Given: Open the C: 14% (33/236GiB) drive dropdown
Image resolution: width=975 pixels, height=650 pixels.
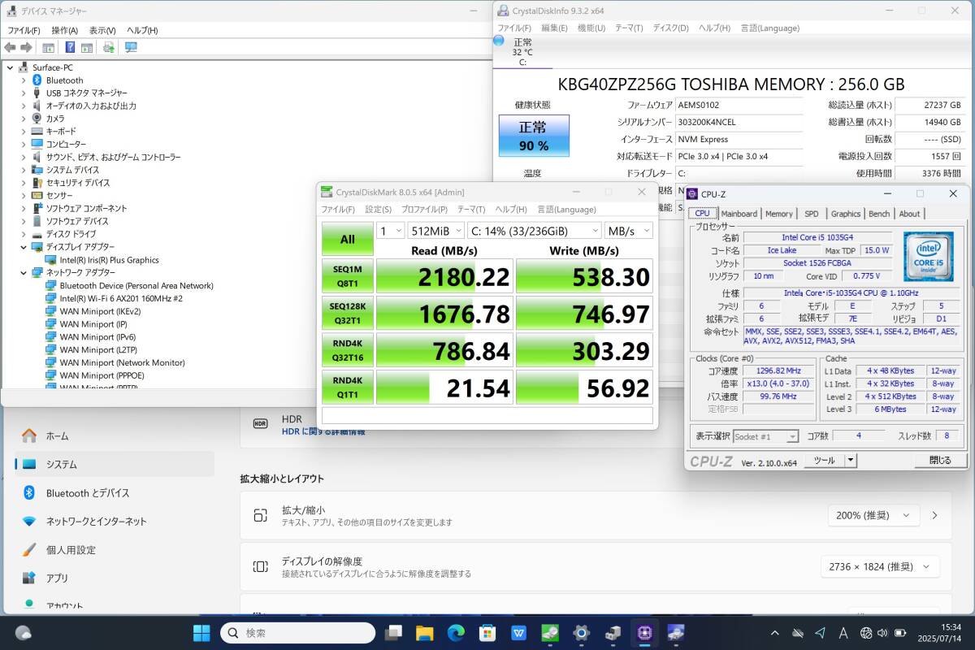Looking at the screenshot, I should [535, 231].
